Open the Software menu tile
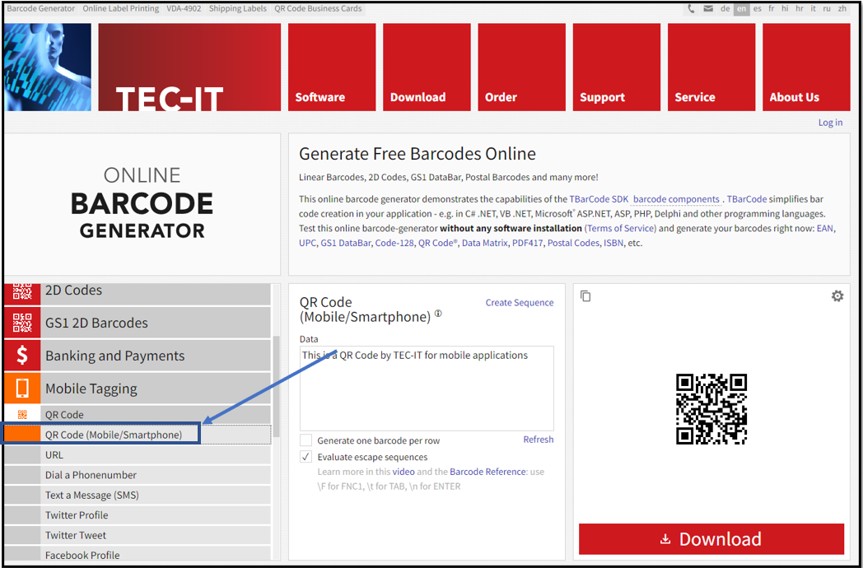Screen dimensions: 863x568 pyautogui.click(x=332, y=68)
